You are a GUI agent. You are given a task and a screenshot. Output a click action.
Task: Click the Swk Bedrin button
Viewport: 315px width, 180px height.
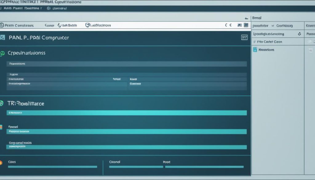click(70, 26)
